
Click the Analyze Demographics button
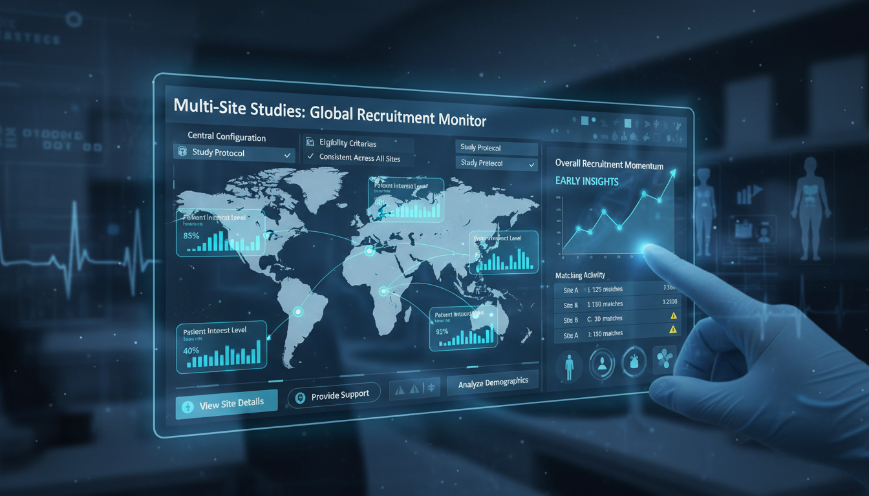pos(493,382)
